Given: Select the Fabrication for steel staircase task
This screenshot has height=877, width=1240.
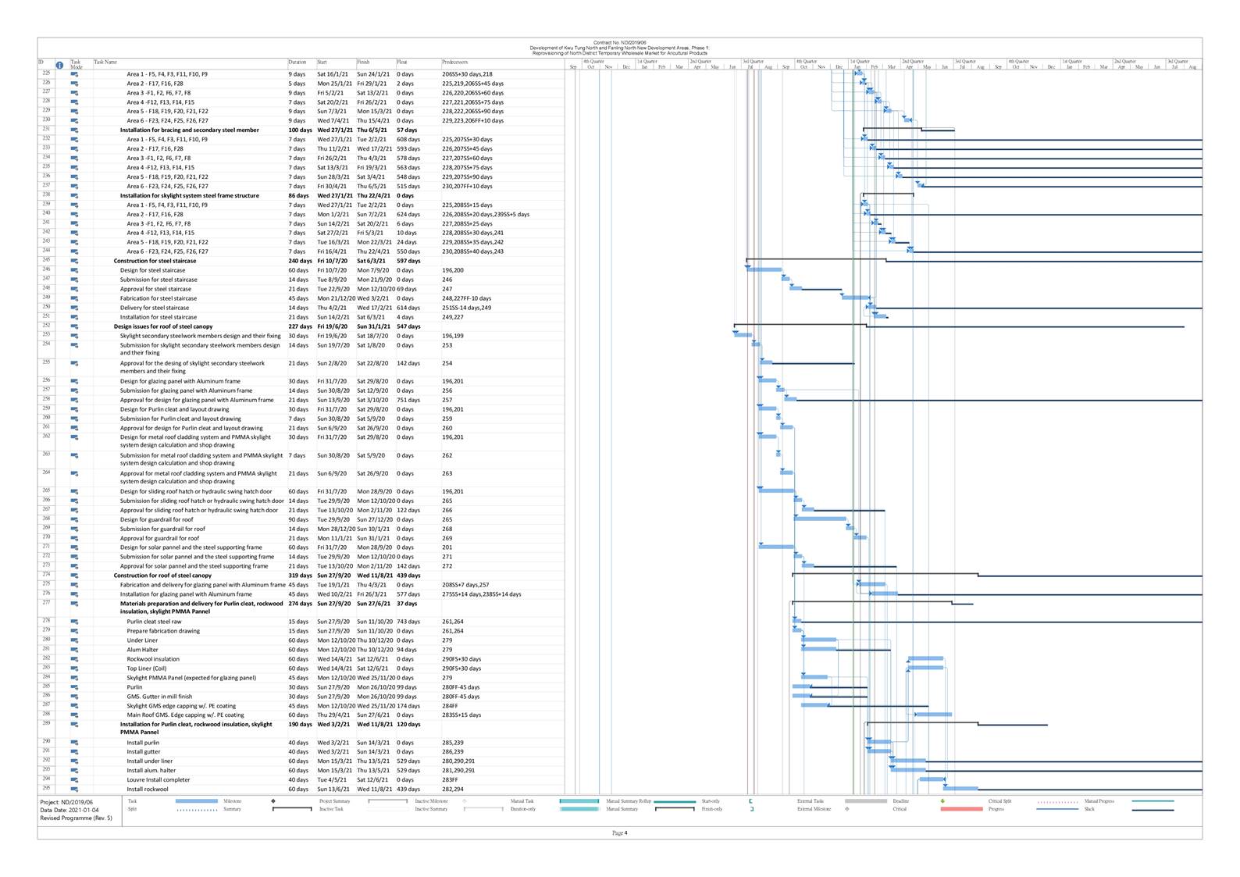Looking at the screenshot, I should 158,298.
